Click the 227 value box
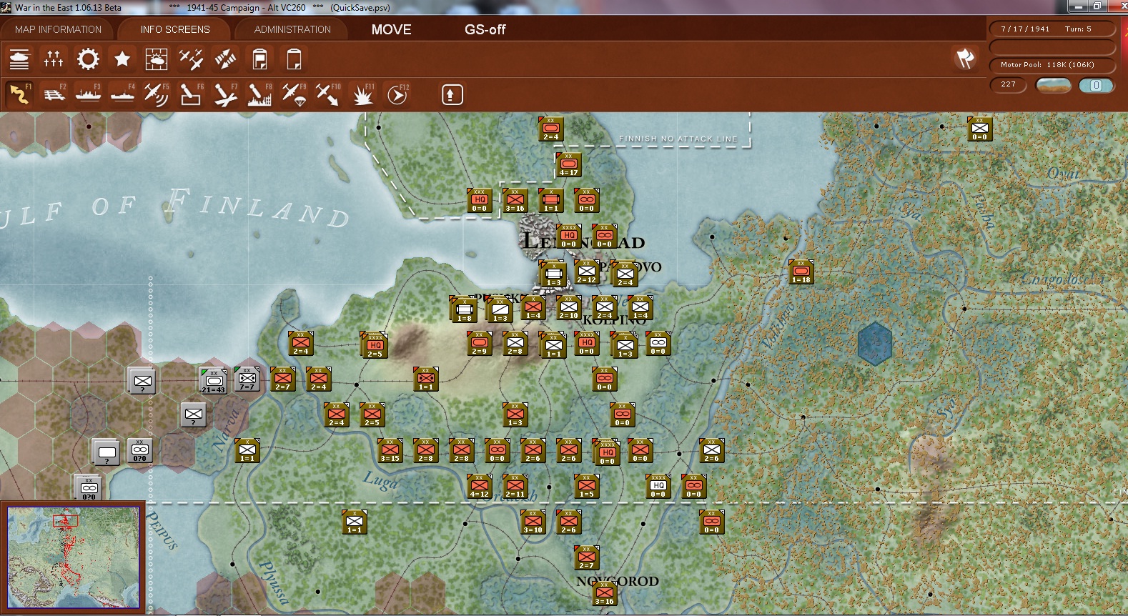The image size is (1128, 616). click(1009, 84)
